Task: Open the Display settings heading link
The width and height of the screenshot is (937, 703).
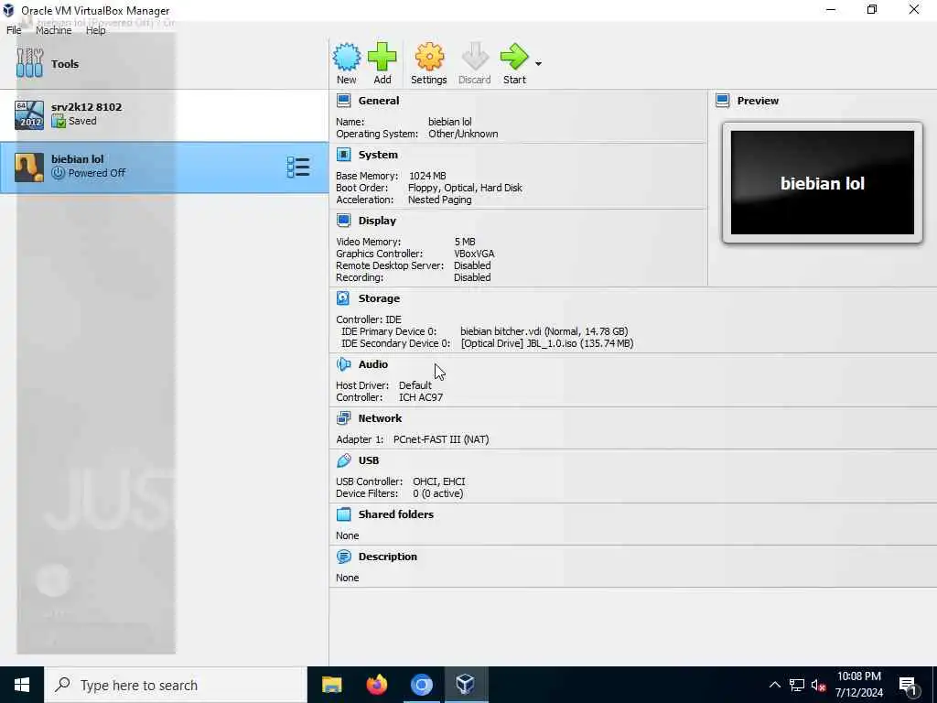Action: pos(377,220)
